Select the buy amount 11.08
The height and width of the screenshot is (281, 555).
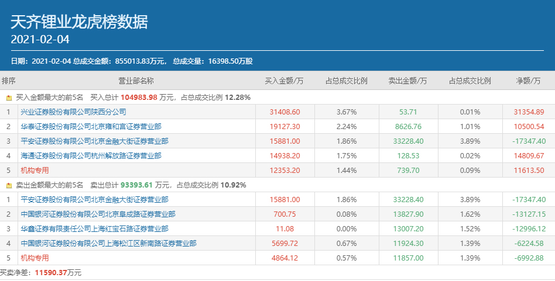285,229
